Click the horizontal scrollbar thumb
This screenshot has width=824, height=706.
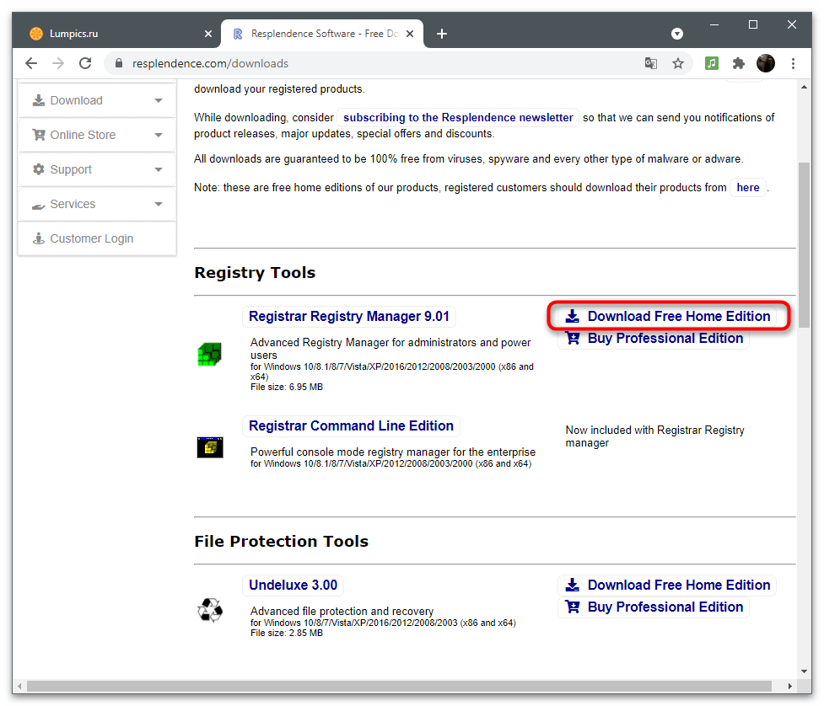pyautogui.click(x=400, y=686)
